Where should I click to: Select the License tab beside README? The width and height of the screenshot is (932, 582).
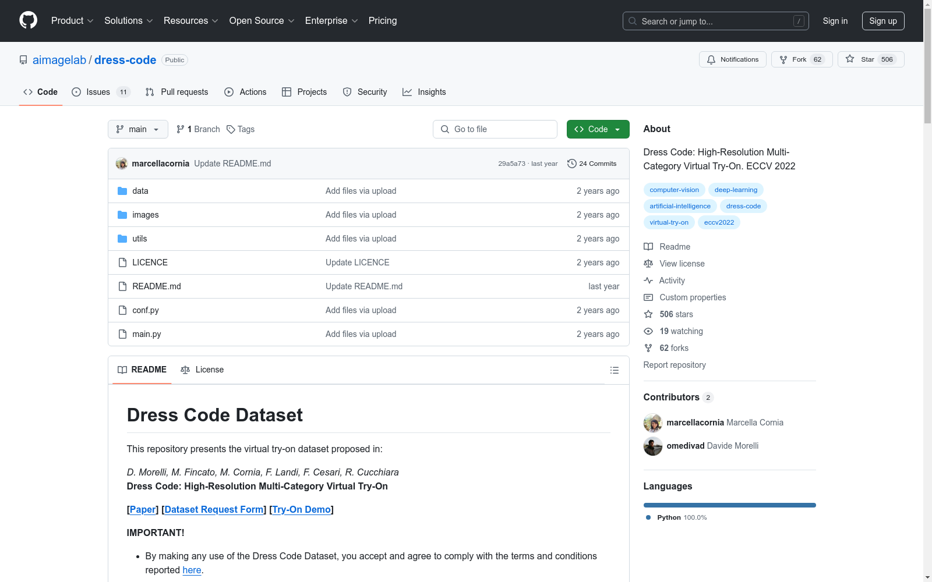click(x=202, y=370)
